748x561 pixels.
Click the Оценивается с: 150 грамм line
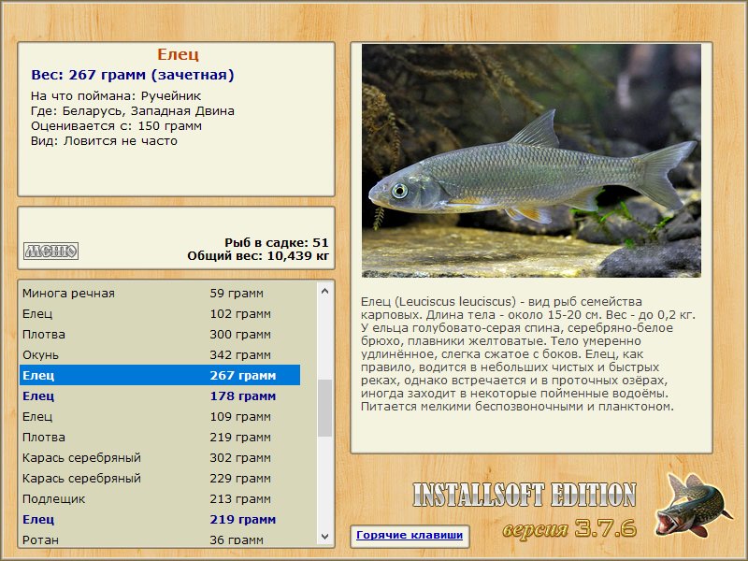116,126
